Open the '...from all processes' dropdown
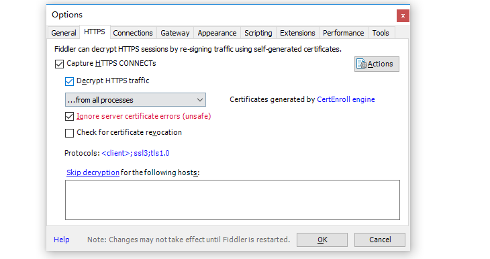Screen dimensions: 490x259 point(136,100)
